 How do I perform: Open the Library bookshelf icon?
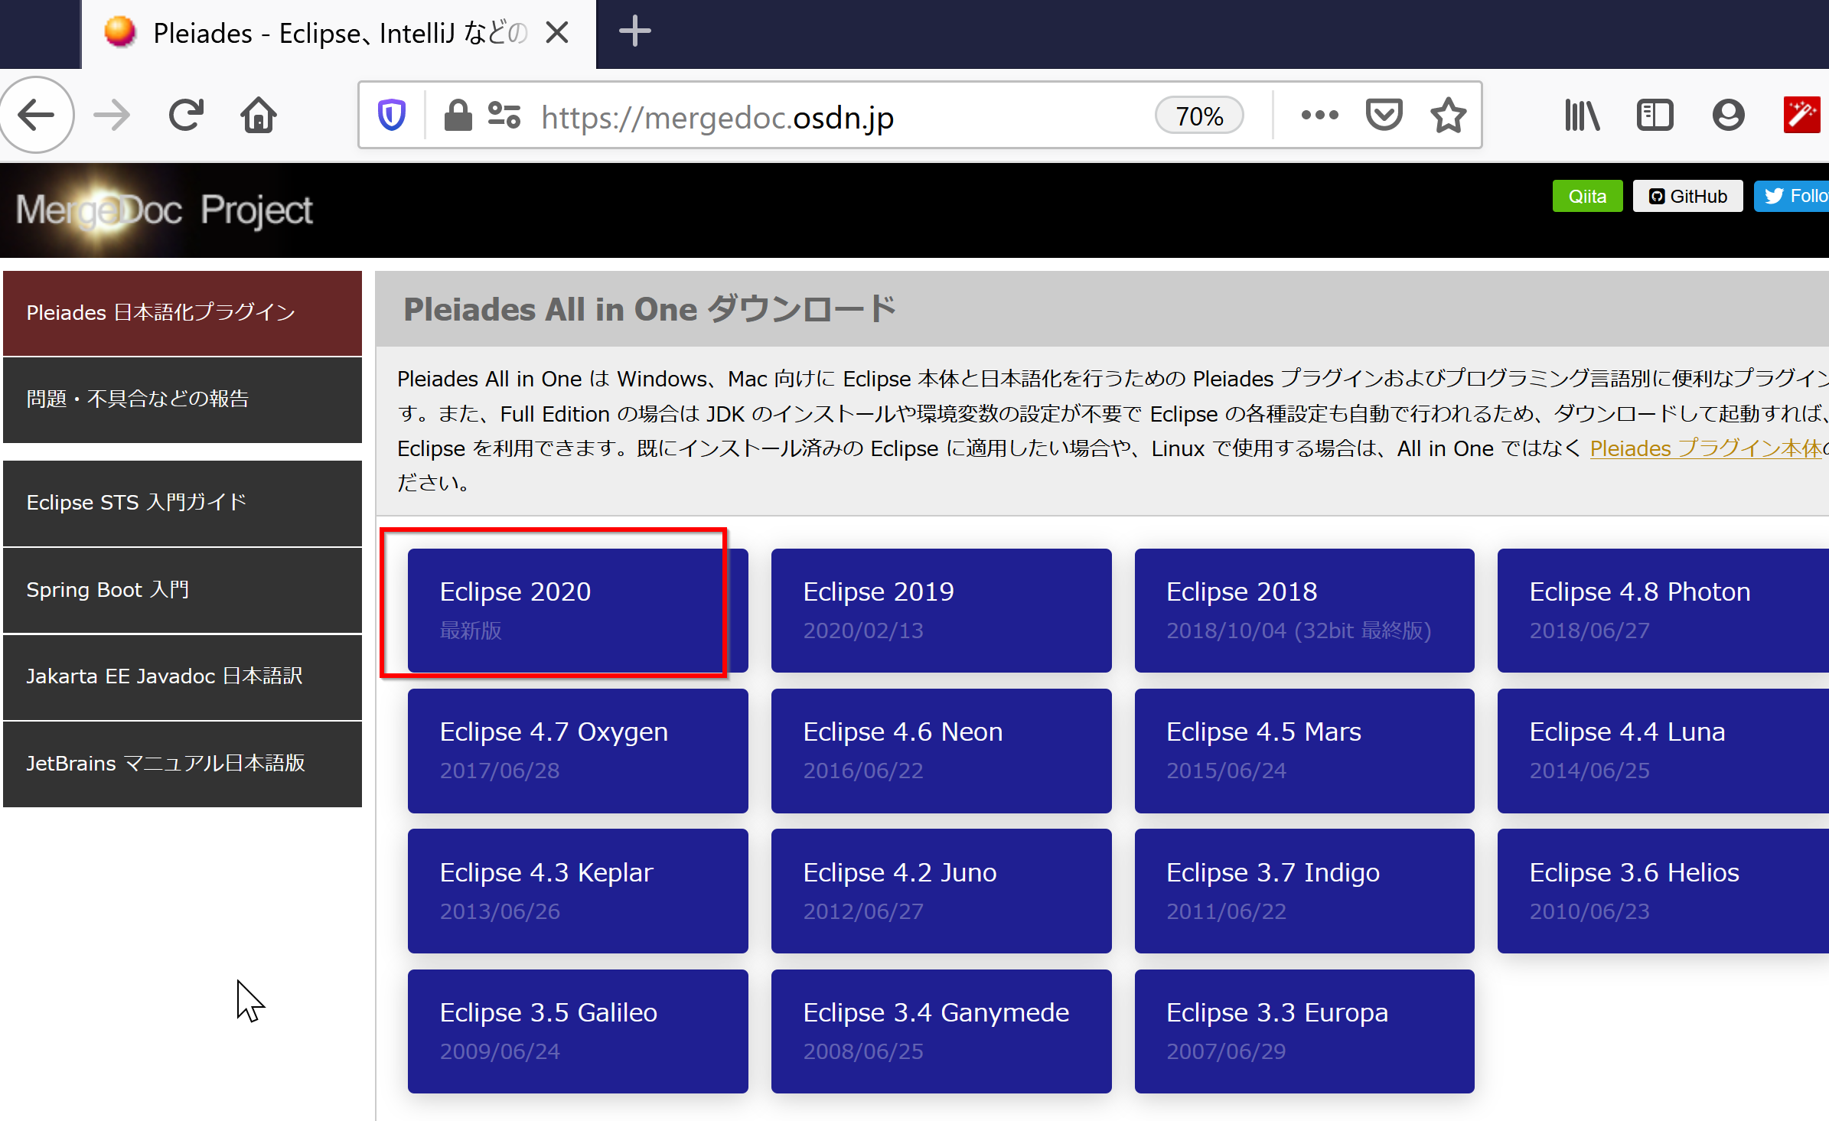(x=1581, y=116)
